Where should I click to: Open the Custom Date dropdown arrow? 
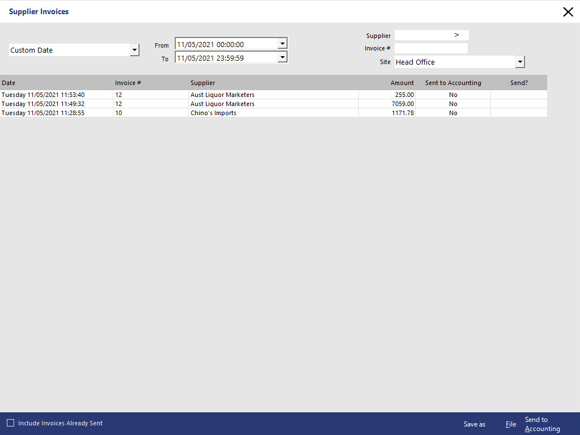[134, 49]
